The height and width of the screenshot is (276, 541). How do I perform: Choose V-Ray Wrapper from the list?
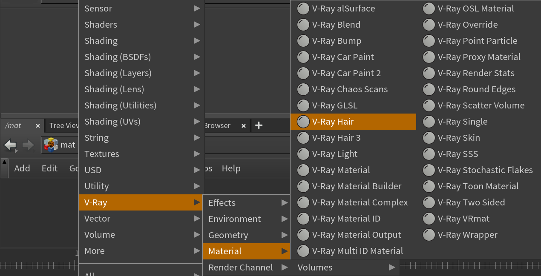click(x=479, y=235)
